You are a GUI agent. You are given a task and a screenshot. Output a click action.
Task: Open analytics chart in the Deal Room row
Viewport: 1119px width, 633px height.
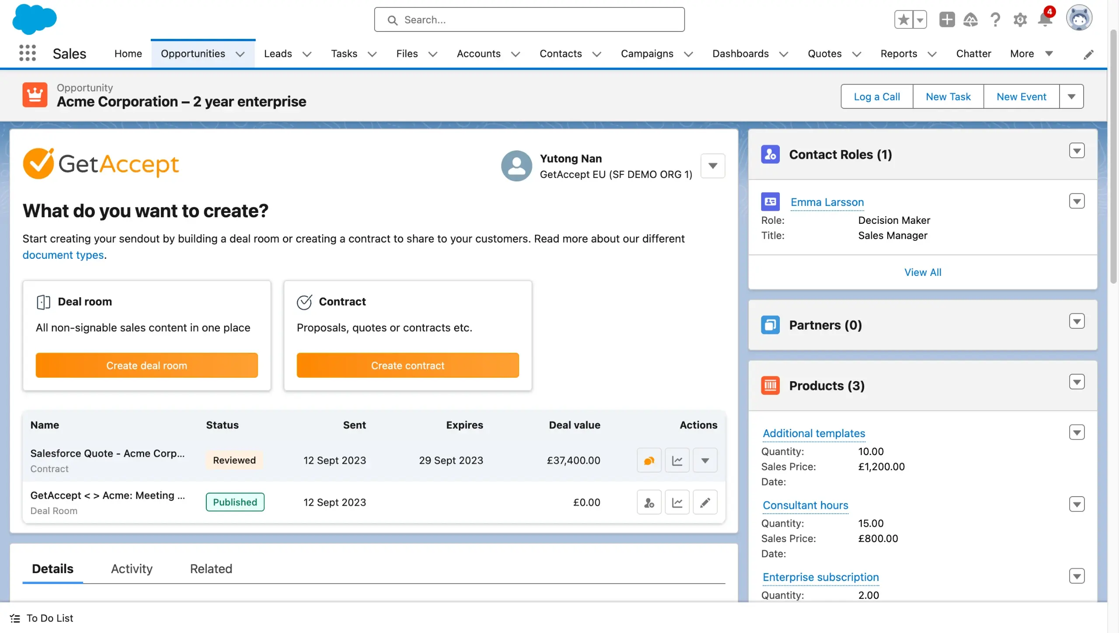tap(677, 502)
